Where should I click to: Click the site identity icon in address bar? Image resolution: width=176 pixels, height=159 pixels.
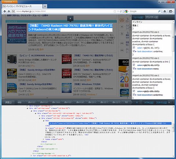pyautogui.click(x=13, y=11)
